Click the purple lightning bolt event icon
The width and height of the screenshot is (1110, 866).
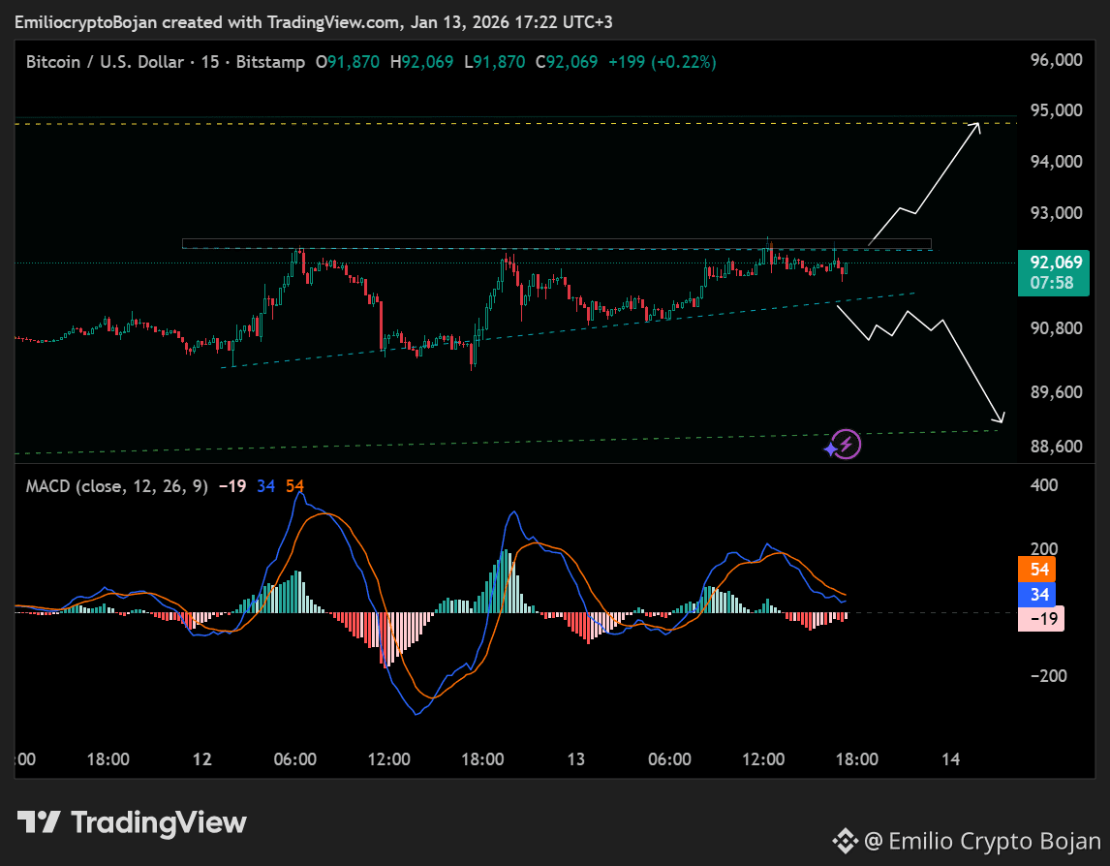tap(847, 444)
